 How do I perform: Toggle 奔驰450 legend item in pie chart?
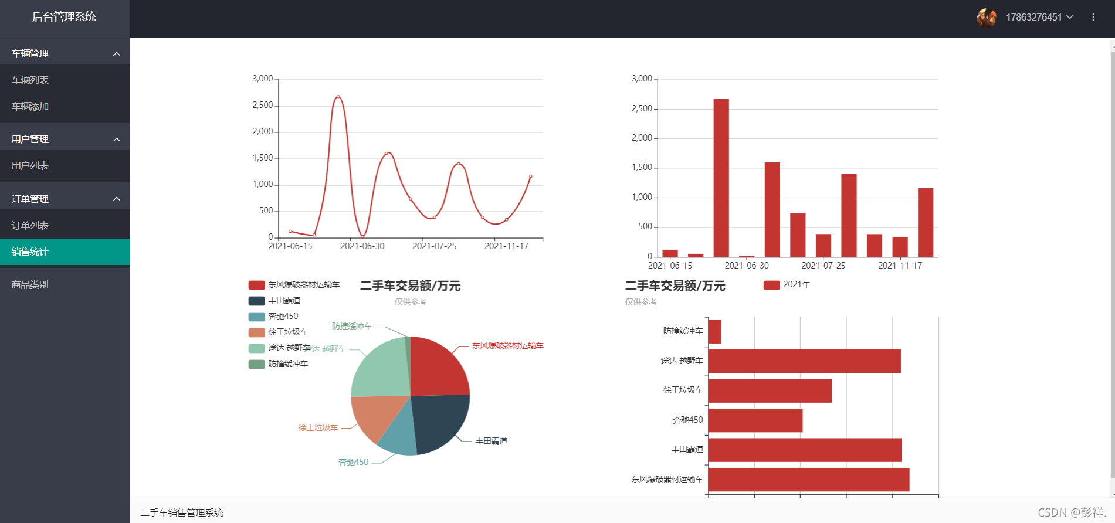273,317
